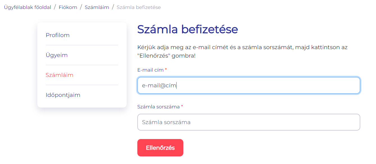Choose the red Számláim side menu item
The width and height of the screenshot is (376, 164).
coord(60,75)
